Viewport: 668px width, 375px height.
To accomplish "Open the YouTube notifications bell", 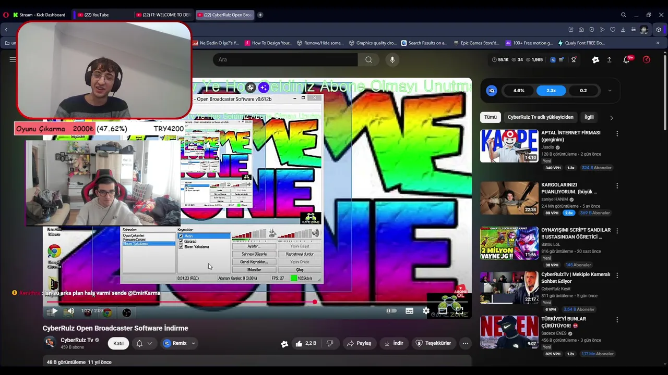I will pyautogui.click(x=626, y=60).
